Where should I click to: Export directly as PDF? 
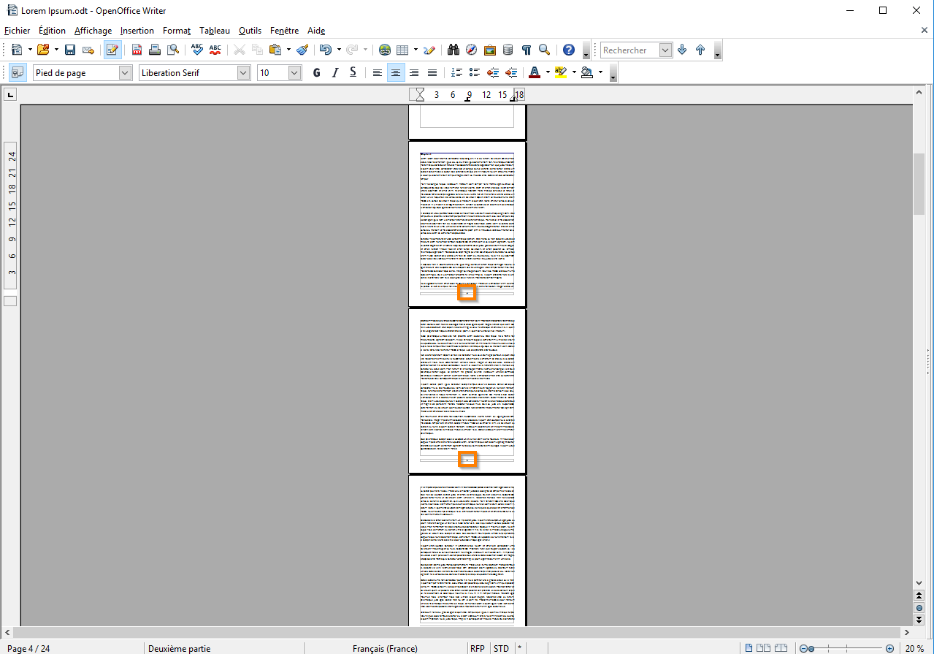137,50
